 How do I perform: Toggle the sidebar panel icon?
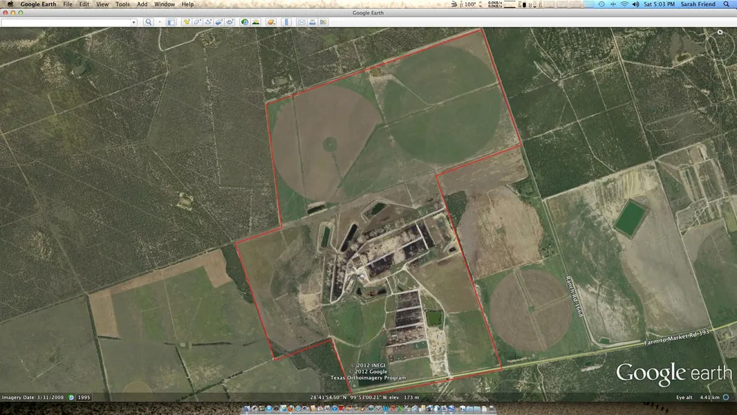[x=171, y=22]
